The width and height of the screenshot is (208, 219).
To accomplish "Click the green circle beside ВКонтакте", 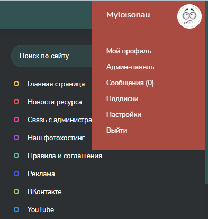I will 16,191.
